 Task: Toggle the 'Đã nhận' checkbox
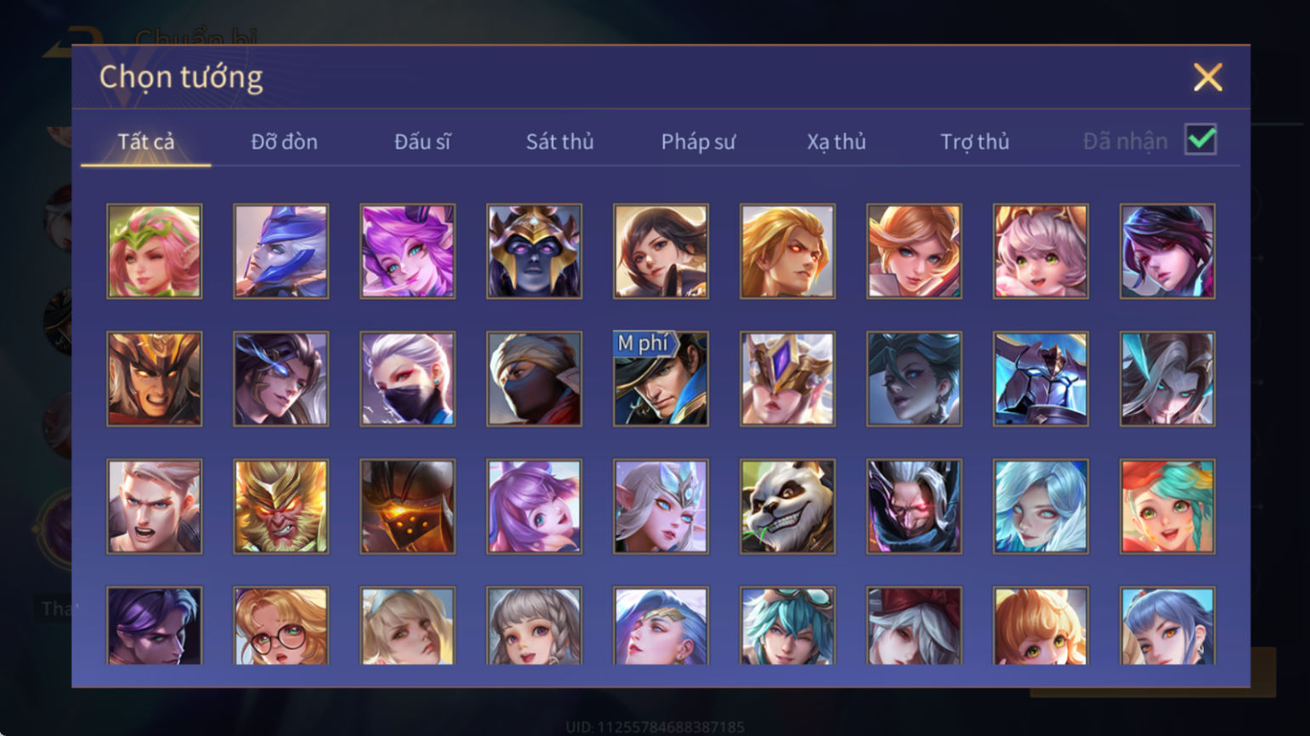pyautogui.click(x=1200, y=140)
